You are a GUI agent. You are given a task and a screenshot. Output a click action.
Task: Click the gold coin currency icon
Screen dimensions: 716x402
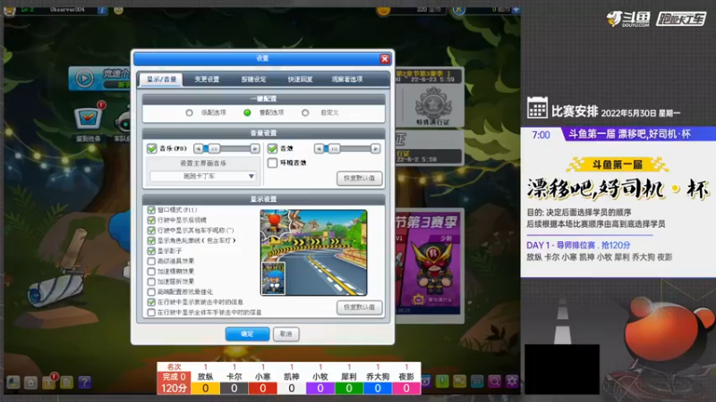click(384, 10)
